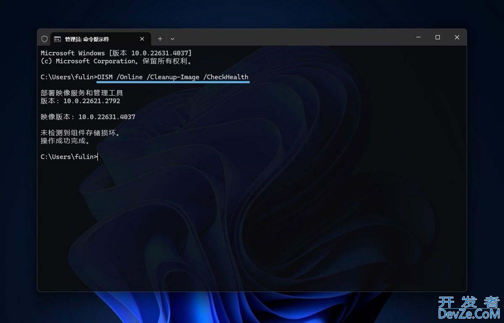Click the final C:\Users\fulin> prompt
Screen dimensions: 504x323
coord(69,157)
